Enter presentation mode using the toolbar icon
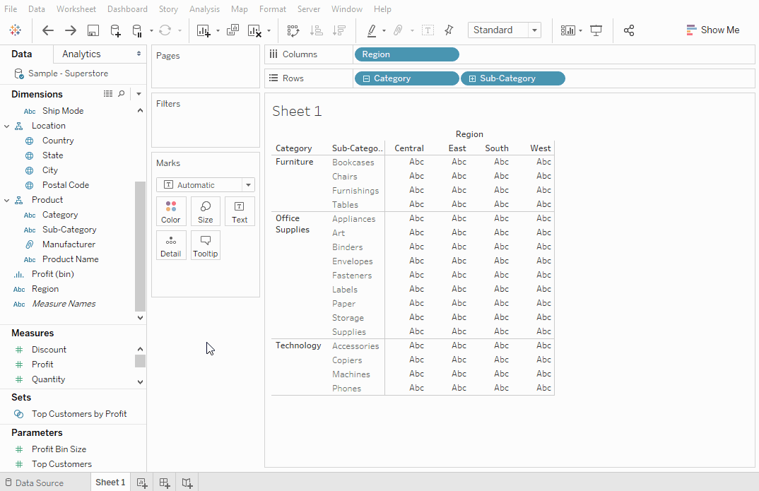Viewport: 759px width, 491px height. coord(595,30)
